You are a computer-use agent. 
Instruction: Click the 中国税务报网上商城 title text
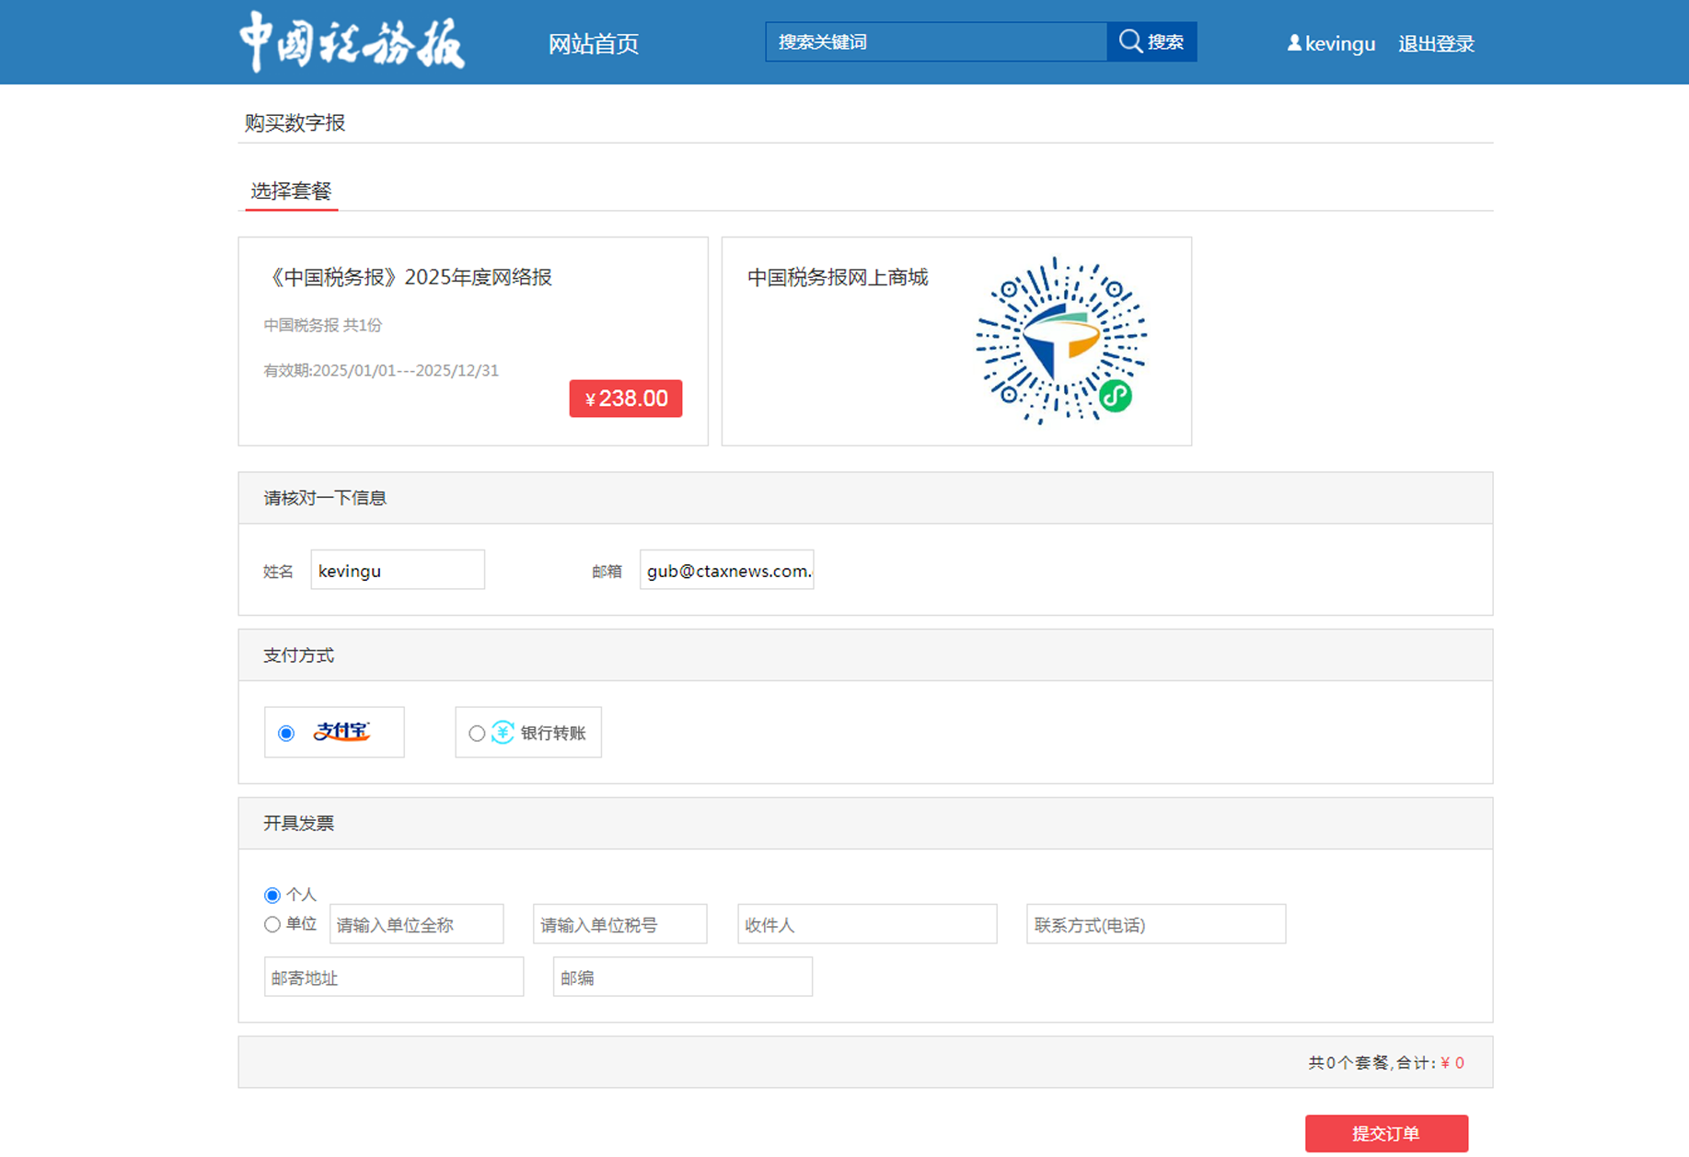coord(838,277)
